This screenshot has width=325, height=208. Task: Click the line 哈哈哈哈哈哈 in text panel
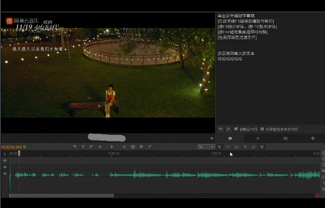click(x=230, y=59)
